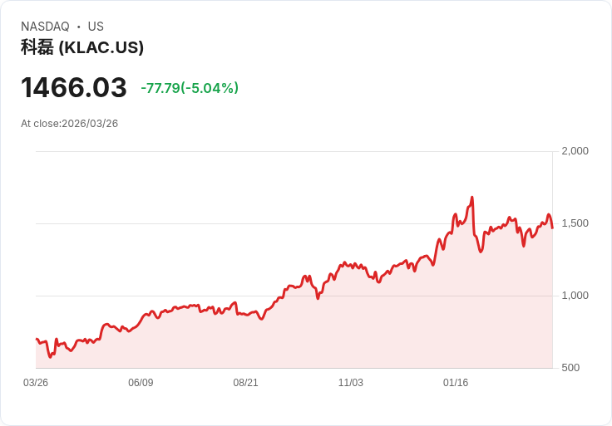
Task: Select the 2,000 y-axis label
Action: pyautogui.click(x=575, y=151)
